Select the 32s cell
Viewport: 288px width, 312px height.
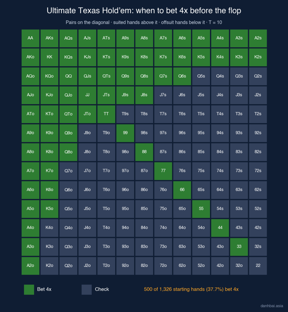[258, 247]
